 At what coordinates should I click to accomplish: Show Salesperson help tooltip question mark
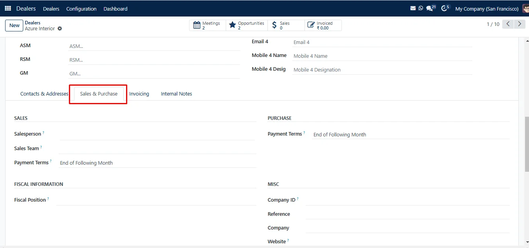[43, 133]
